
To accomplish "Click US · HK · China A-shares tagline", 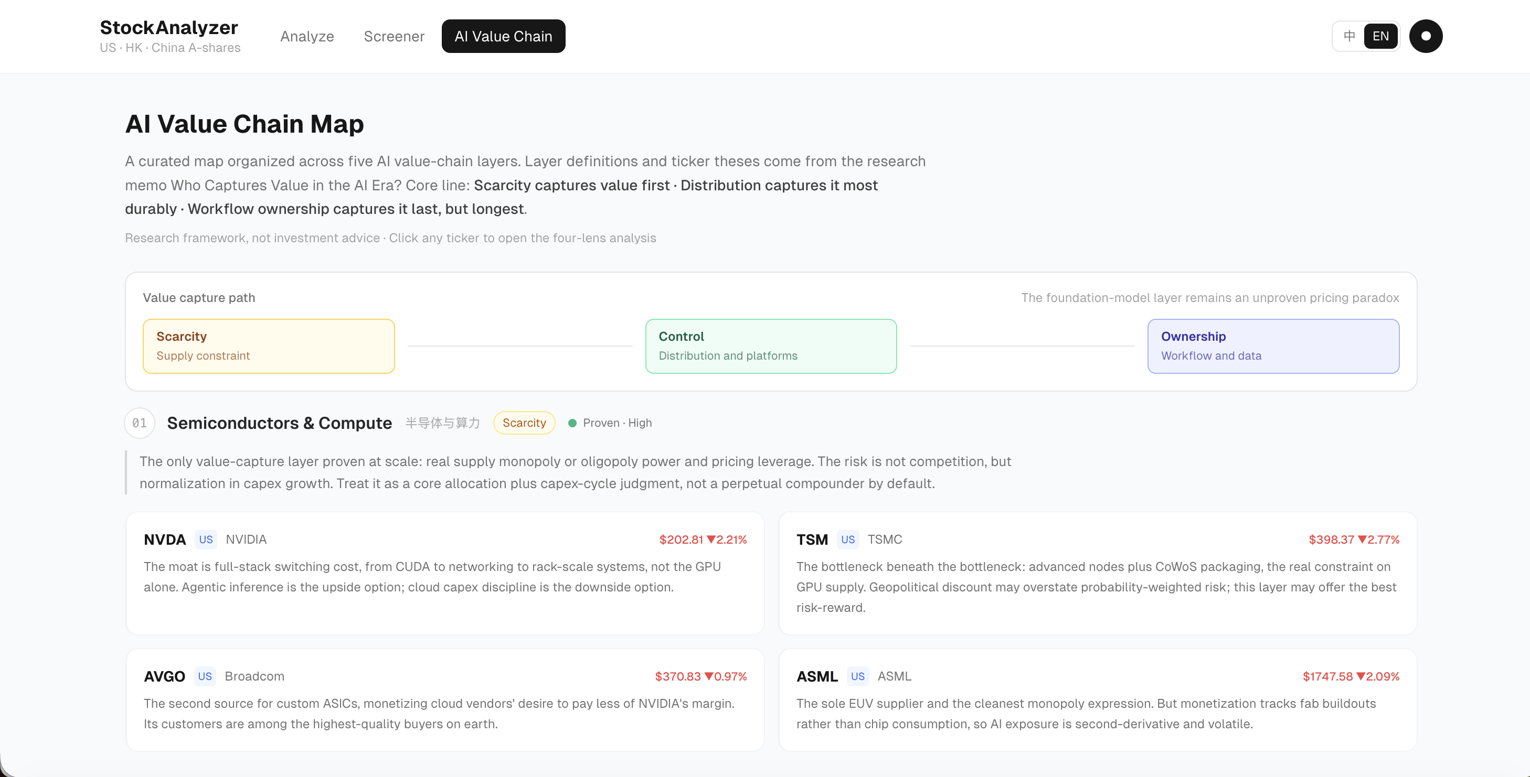I will click(170, 48).
